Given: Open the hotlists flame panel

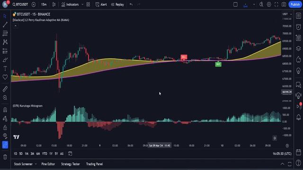Looking at the screenshot, I should point(298,59).
